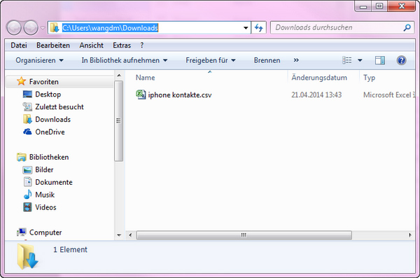Select Favoriten in navigation pane
The height and width of the screenshot is (278, 420).
pos(43,81)
